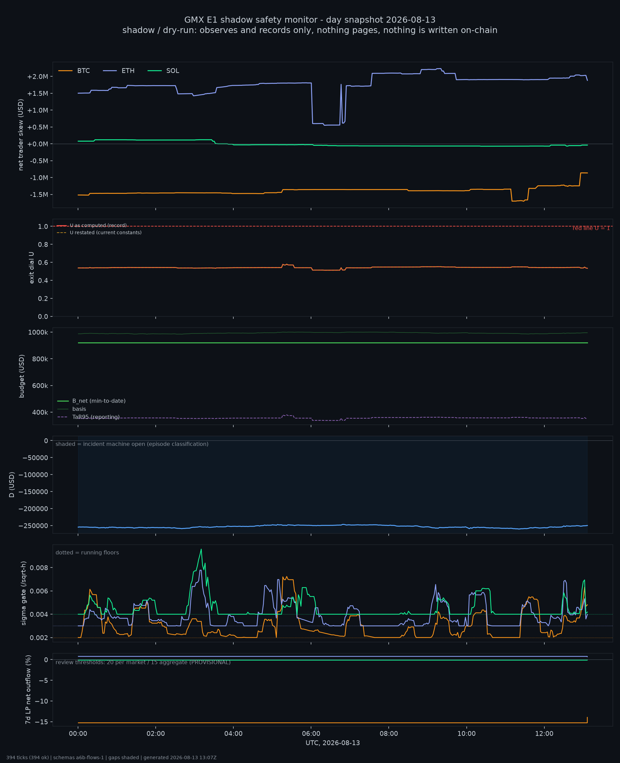Click the 'D (USD)' axis label
620x763 pixels.
pyautogui.click(x=12, y=484)
